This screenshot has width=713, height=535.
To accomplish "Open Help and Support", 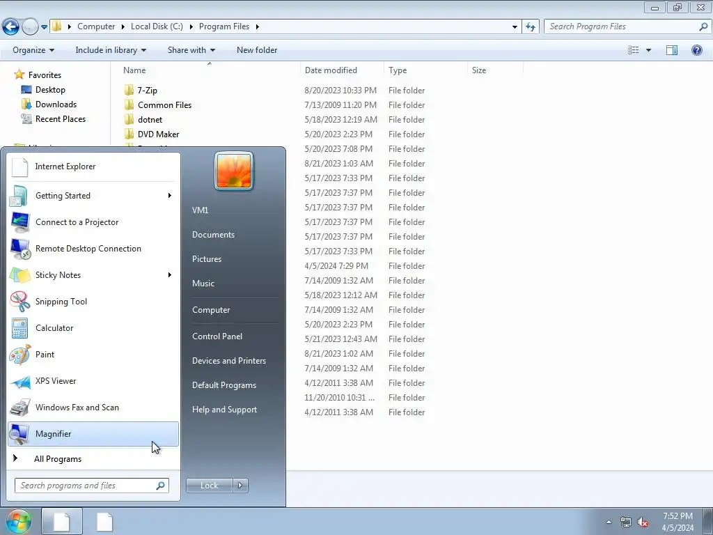I will coord(225,410).
